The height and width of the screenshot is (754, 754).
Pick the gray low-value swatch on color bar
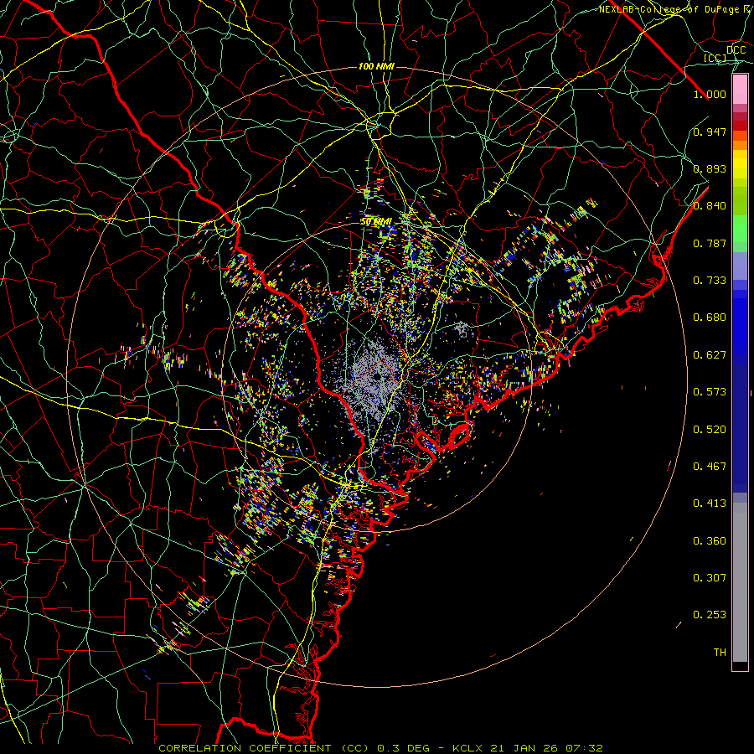(x=740, y=582)
